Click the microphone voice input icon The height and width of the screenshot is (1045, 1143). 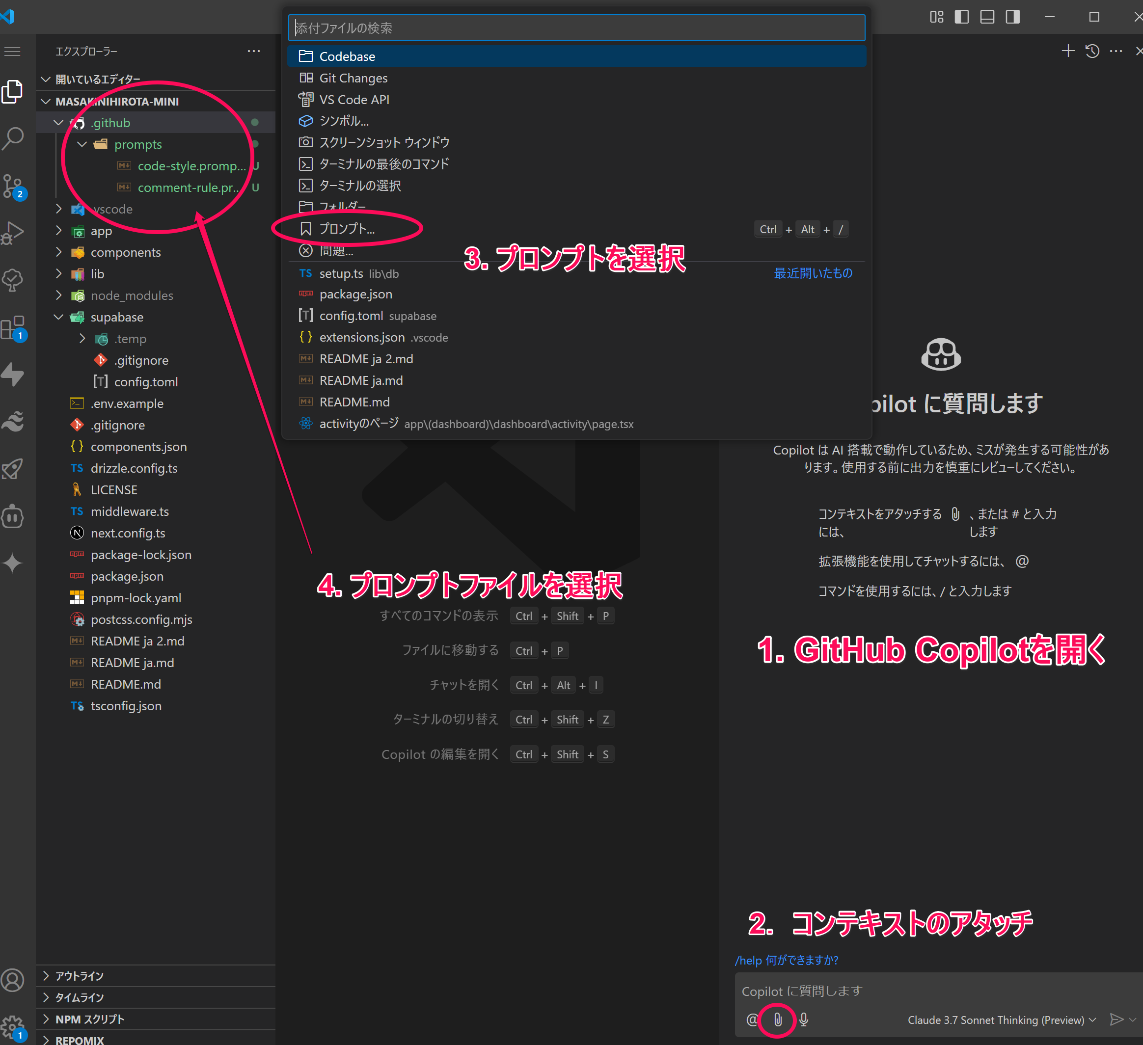tap(803, 1019)
